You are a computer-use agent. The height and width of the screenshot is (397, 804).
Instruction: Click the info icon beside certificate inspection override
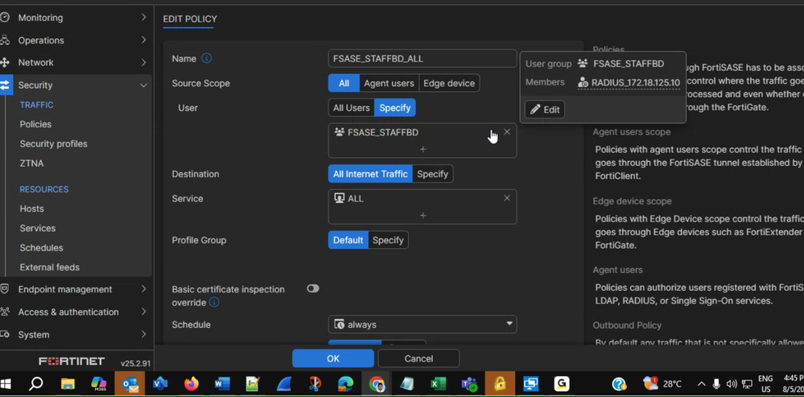click(x=214, y=303)
